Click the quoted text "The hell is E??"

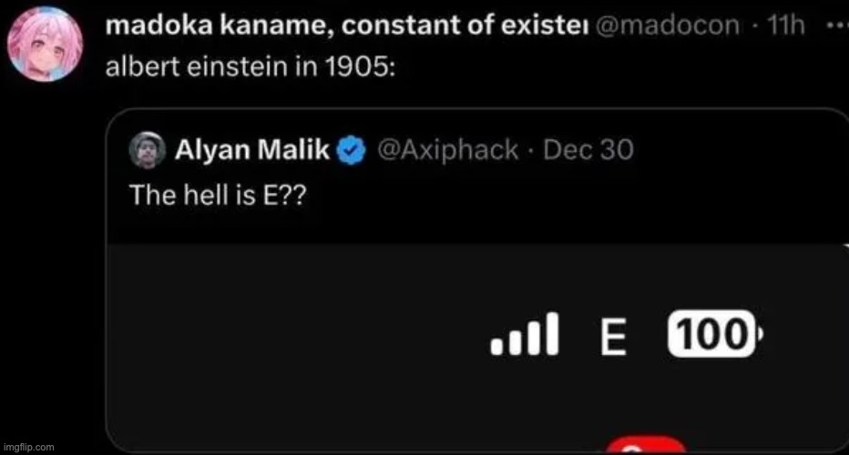[x=217, y=195]
